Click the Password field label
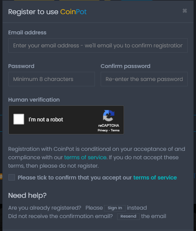This screenshot has height=231, width=196. (x=21, y=66)
